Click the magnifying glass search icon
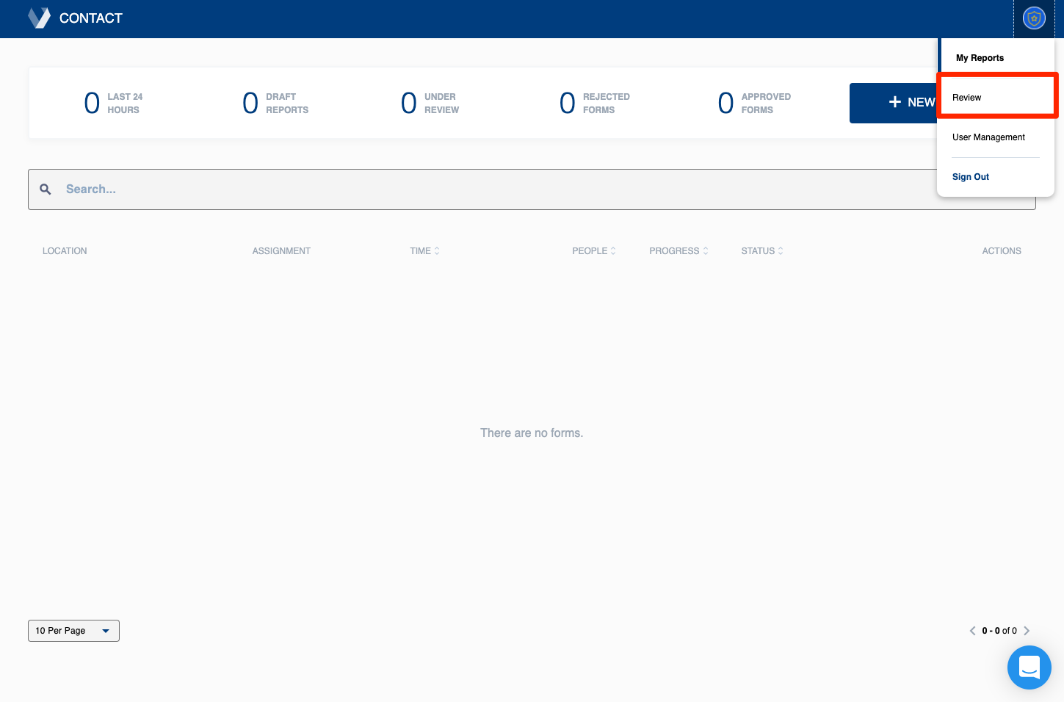This screenshot has width=1064, height=702. [45, 189]
